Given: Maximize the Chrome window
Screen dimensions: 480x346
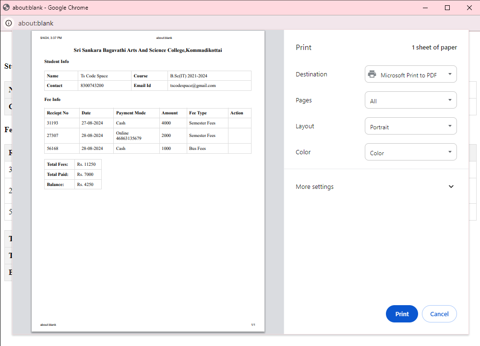Looking at the screenshot, I should (x=447, y=8).
